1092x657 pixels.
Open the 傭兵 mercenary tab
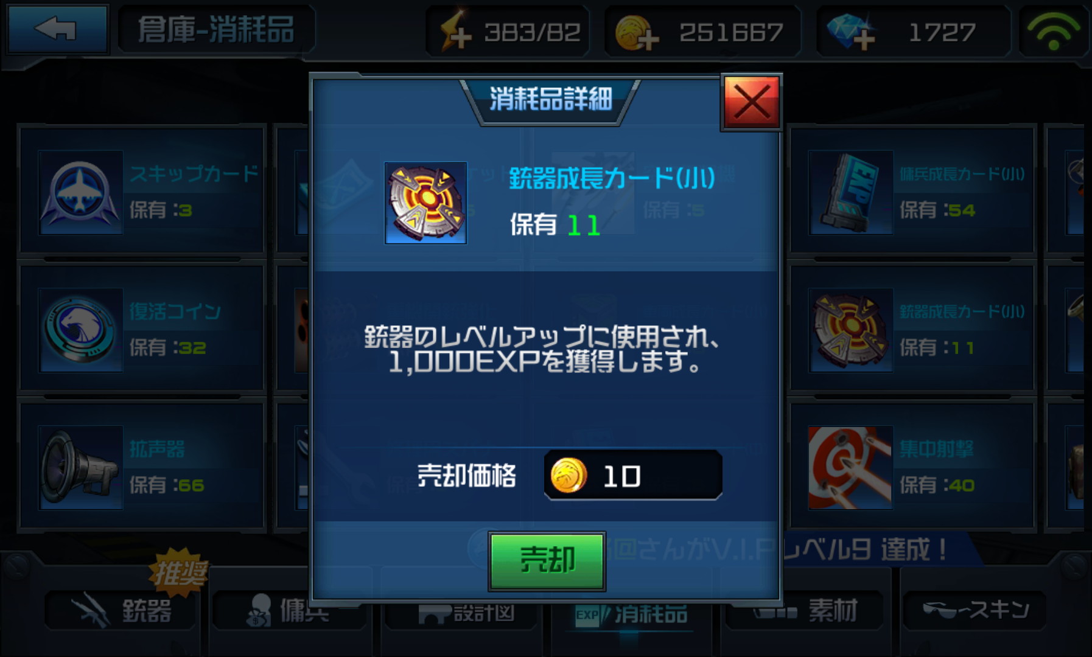290,610
